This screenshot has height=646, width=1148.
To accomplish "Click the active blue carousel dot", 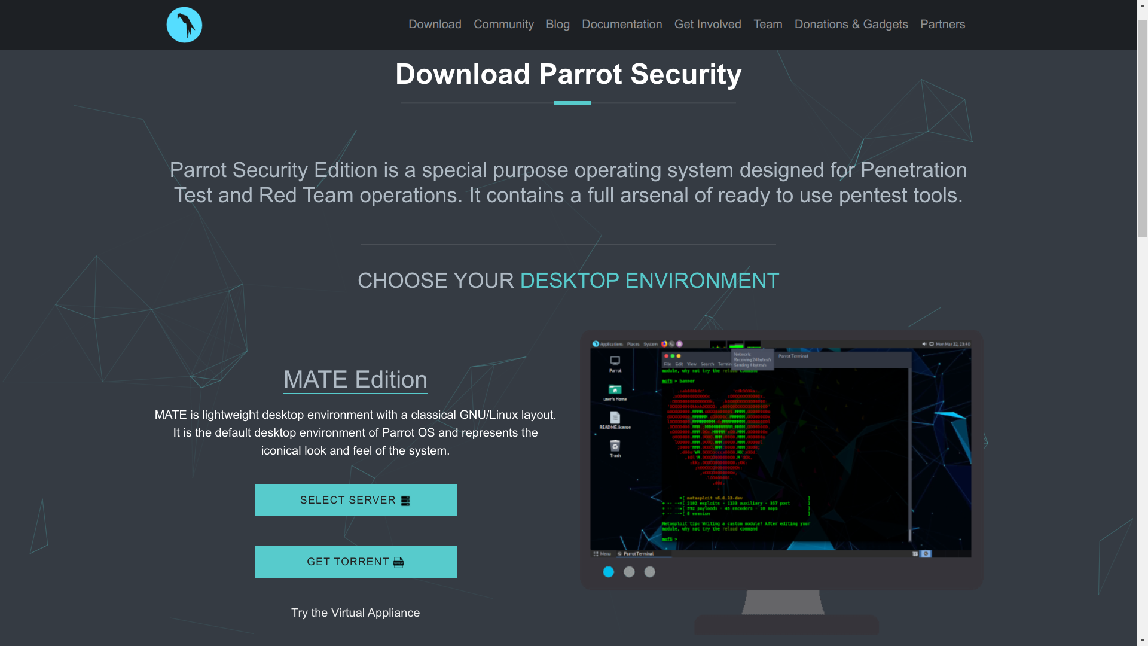I will pyautogui.click(x=609, y=572).
